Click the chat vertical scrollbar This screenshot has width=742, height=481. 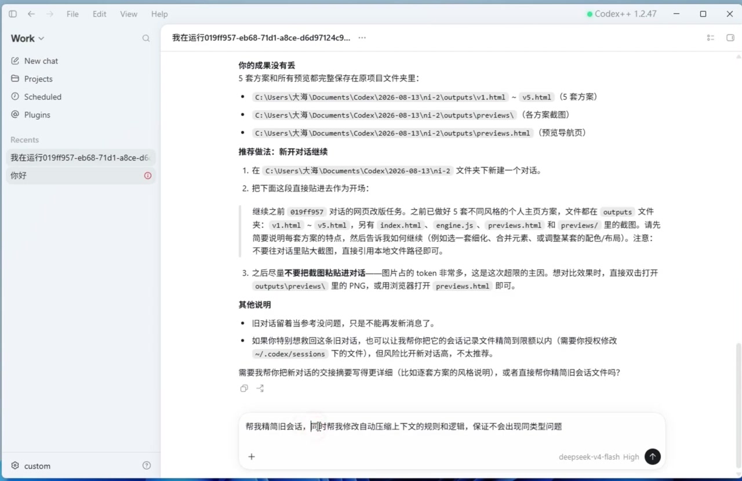point(738,406)
